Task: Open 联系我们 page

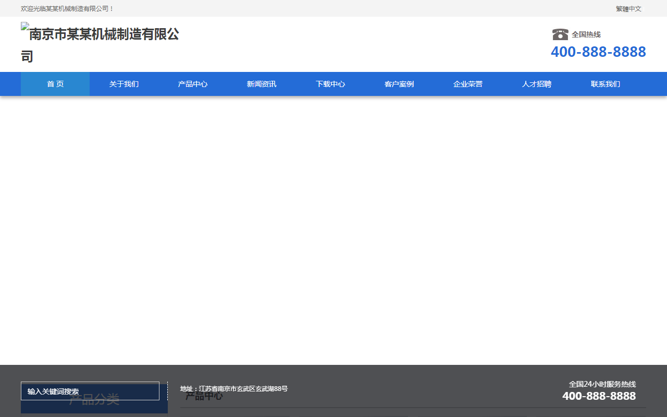Action: [x=606, y=84]
